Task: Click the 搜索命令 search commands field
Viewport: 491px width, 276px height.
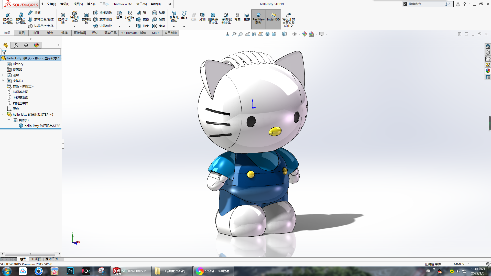Action: pyautogui.click(x=426, y=4)
